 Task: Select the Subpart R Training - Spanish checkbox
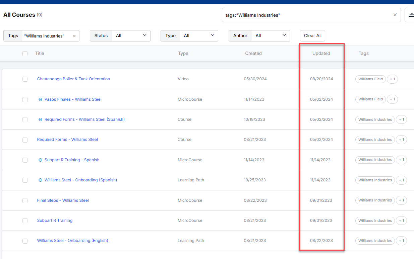pos(25,160)
